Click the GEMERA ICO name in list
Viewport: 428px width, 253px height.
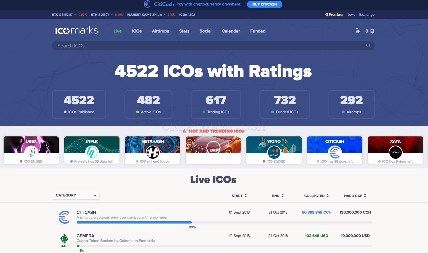pyautogui.click(x=85, y=236)
